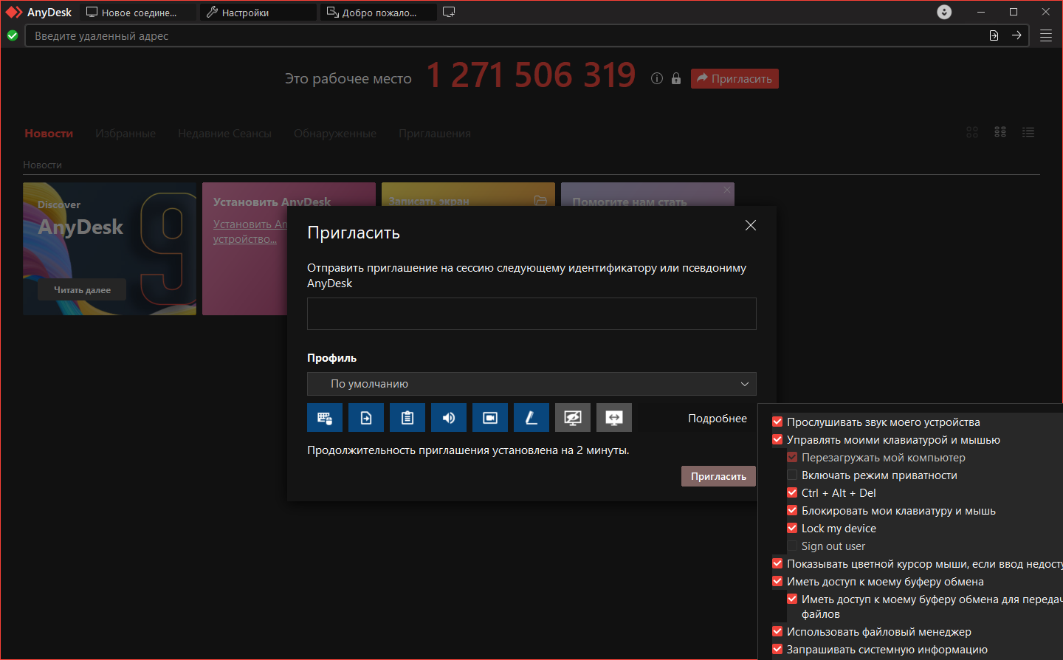The width and height of the screenshot is (1063, 660).
Task: Open the Избранные section
Action: [x=125, y=134]
